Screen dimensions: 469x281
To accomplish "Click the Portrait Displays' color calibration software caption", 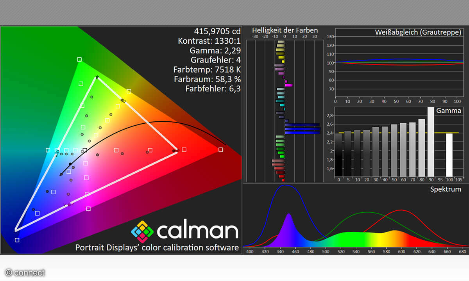I will coord(157,247).
